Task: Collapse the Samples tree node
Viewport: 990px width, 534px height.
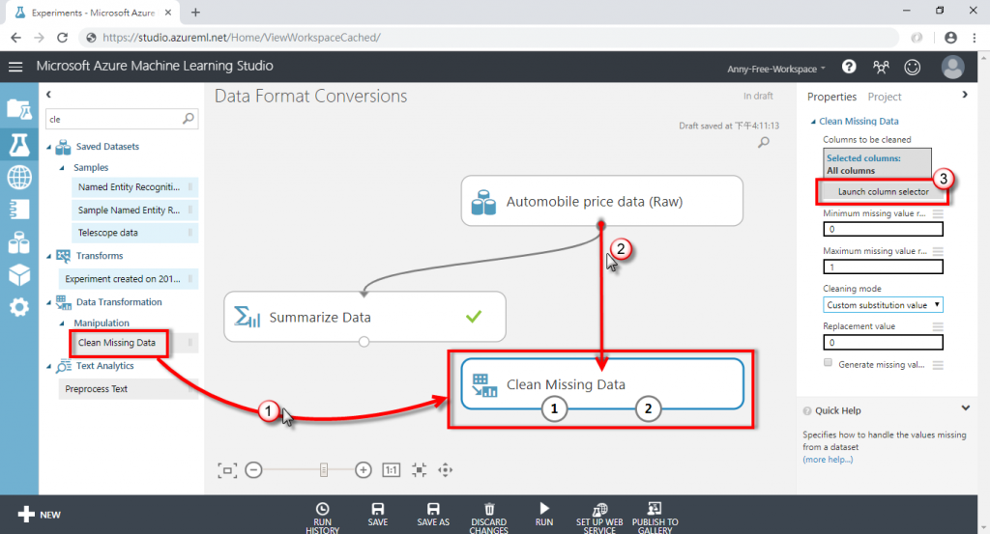Action: click(x=62, y=168)
